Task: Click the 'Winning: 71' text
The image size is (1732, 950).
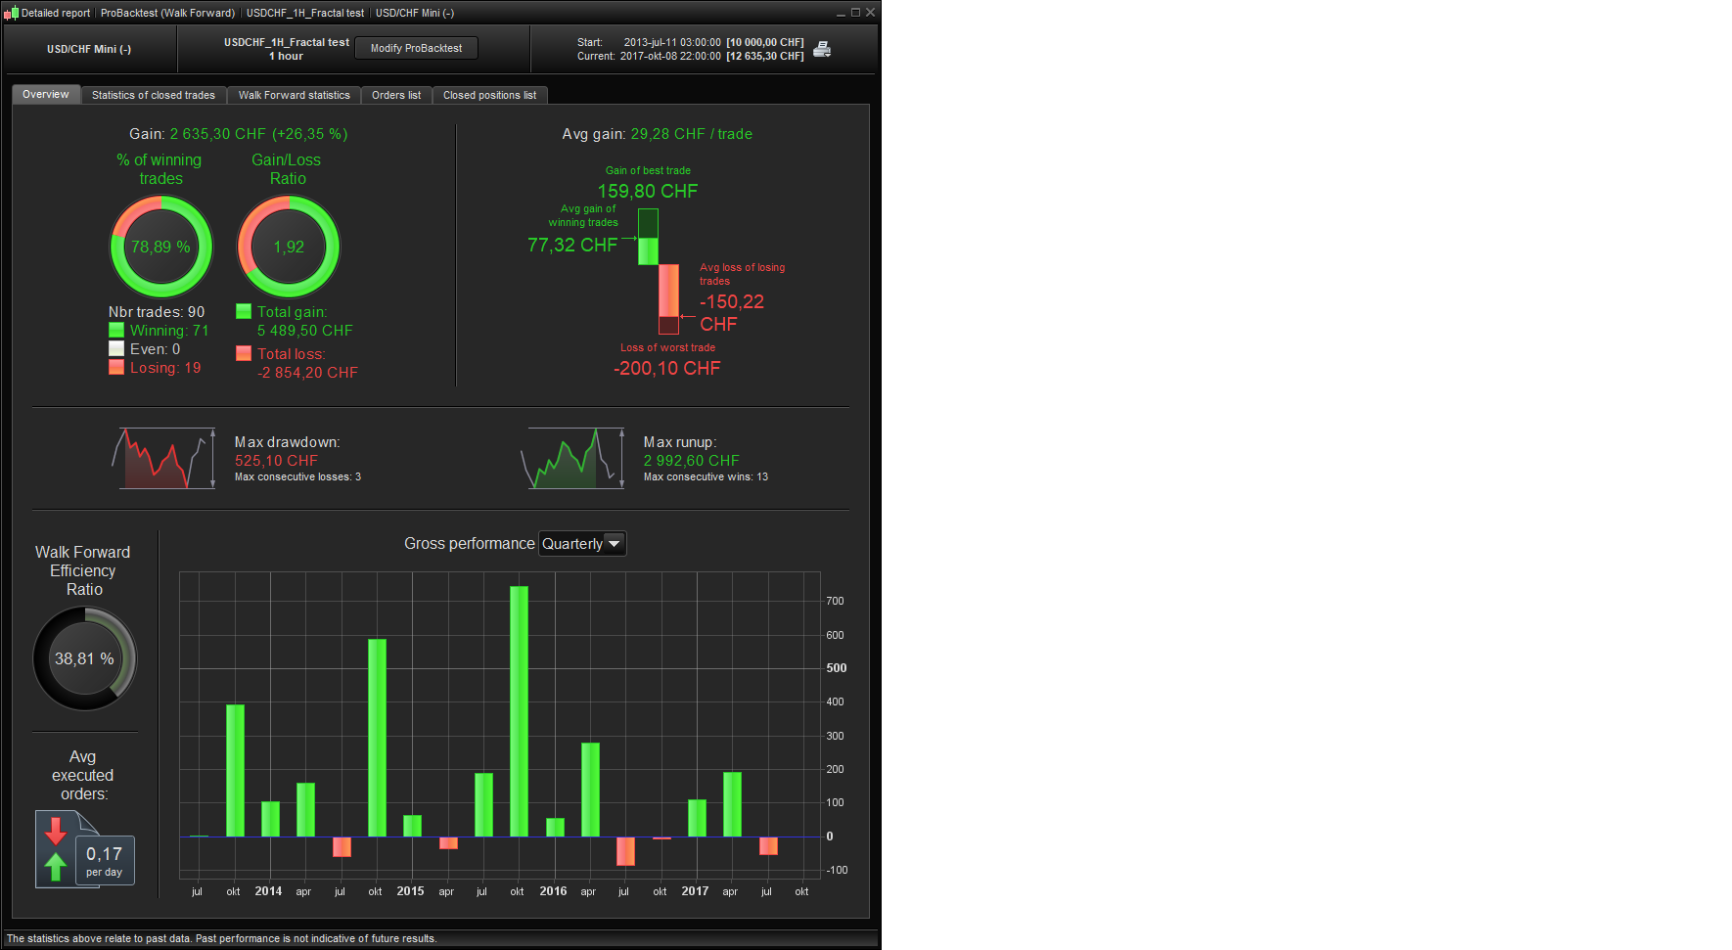Action: [x=169, y=331]
